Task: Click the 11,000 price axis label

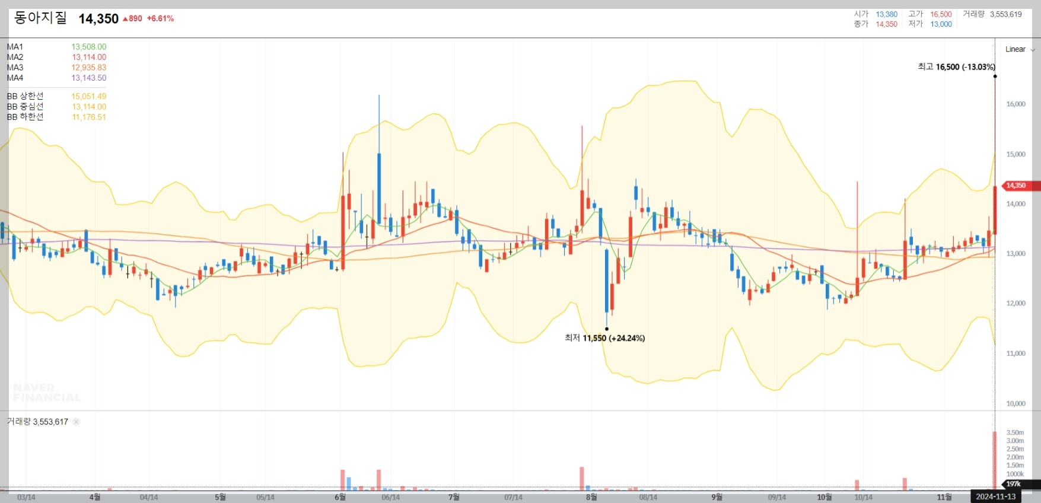Action: [x=1015, y=354]
